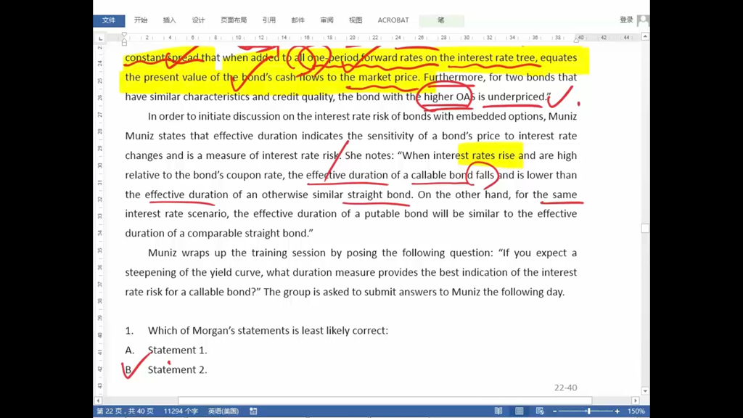The height and width of the screenshot is (418, 743).
Task: Open the 设计 (Design) ribbon tab
Action: pos(198,20)
